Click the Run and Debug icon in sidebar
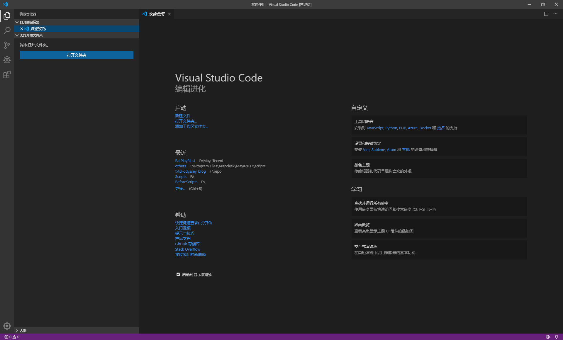 [x=7, y=59]
